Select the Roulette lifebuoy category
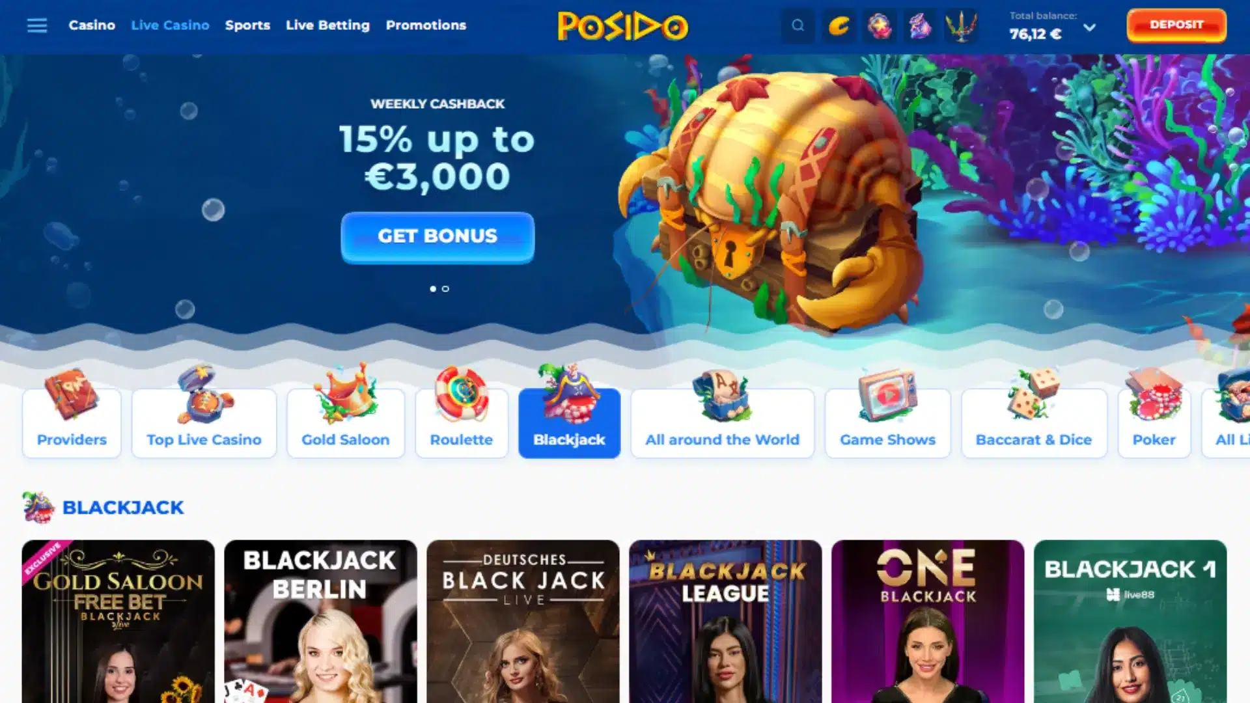The image size is (1250, 703). coord(462,422)
